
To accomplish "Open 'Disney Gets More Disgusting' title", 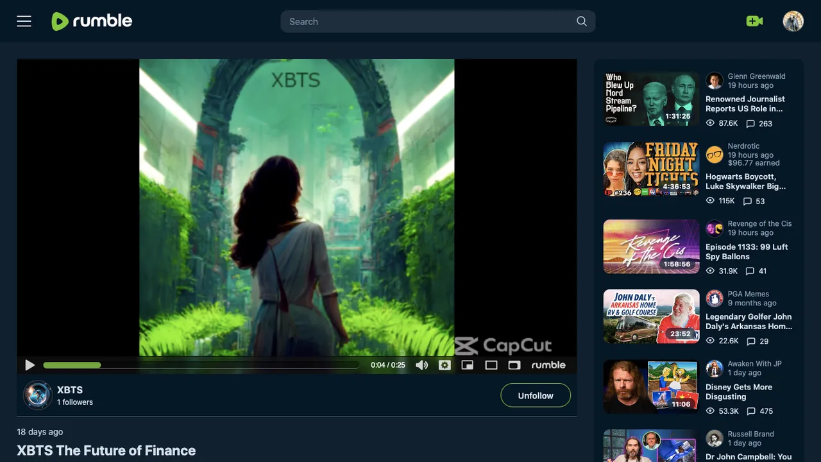I will click(x=739, y=392).
